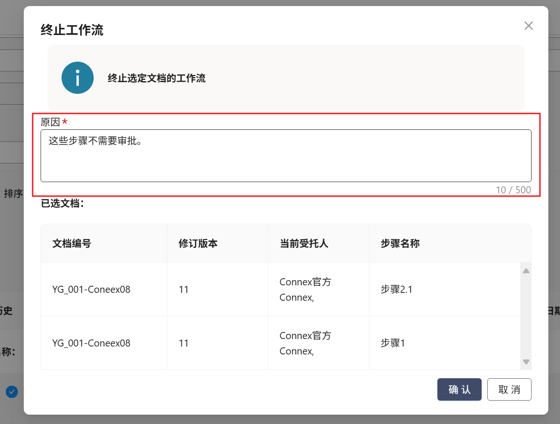This screenshot has height=424, width=560.
Task: Click the 10 / 500 character counter
Action: pos(513,190)
